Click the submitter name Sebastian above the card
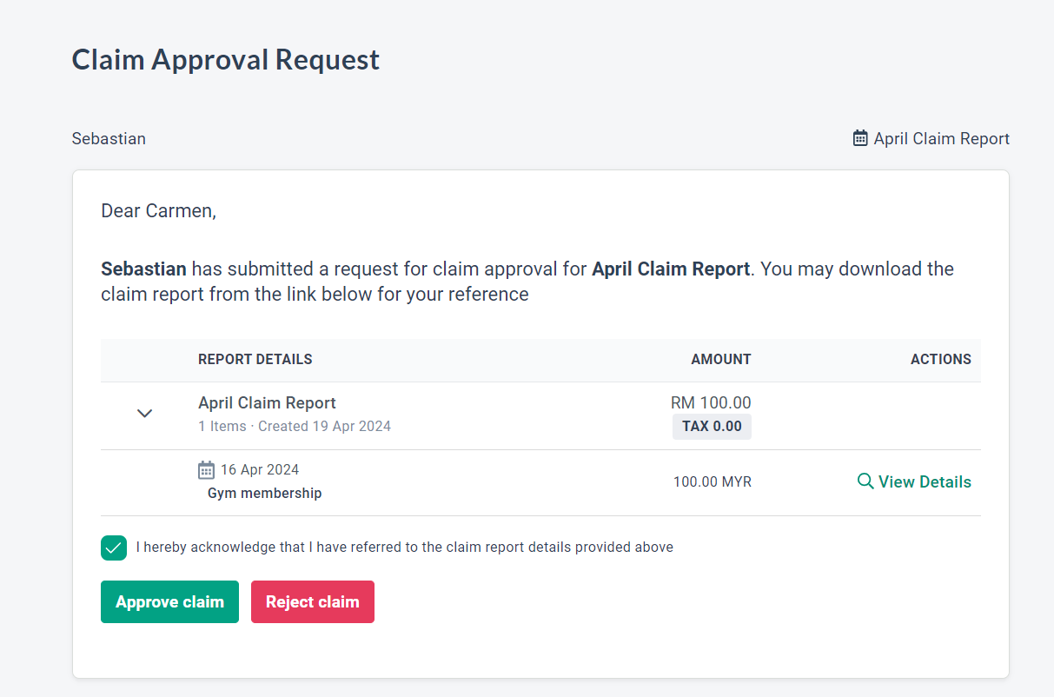Screen dimensions: 1054x697 pyautogui.click(x=109, y=139)
